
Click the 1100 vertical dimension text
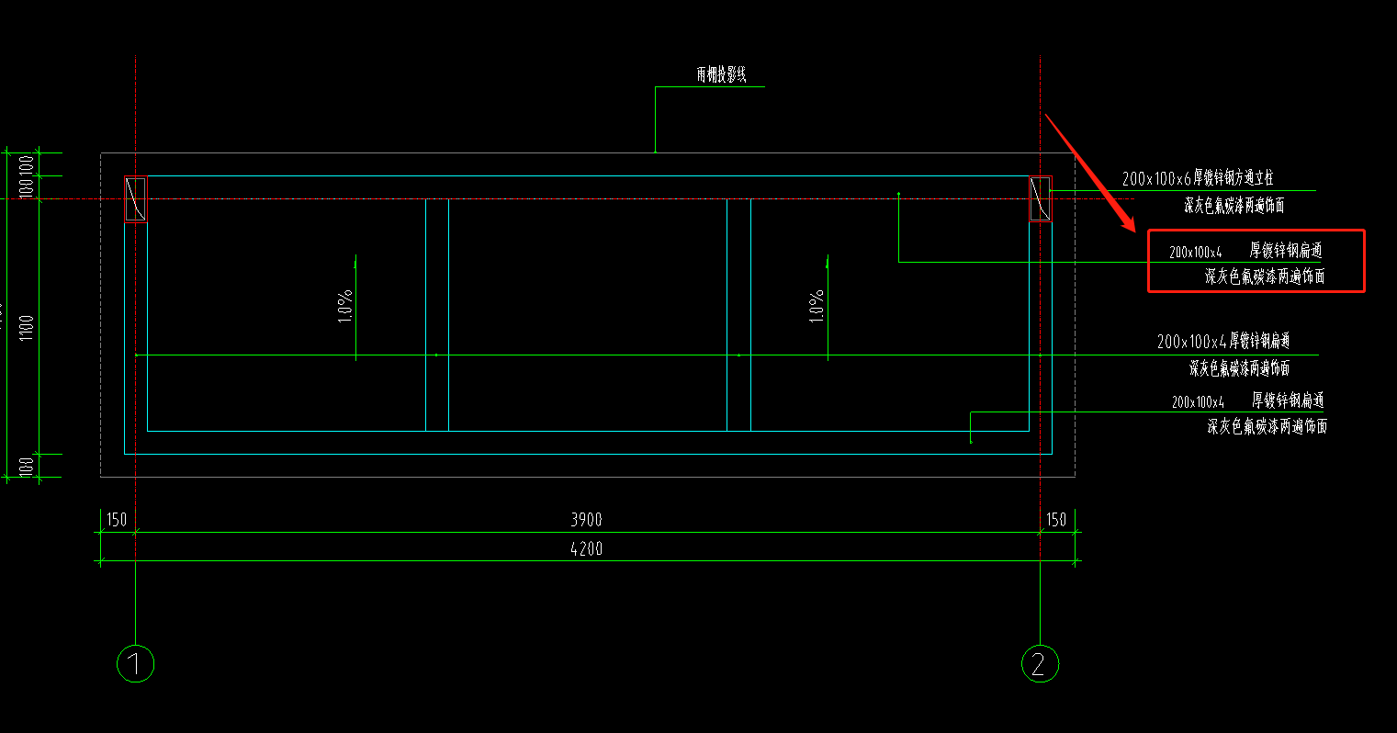(27, 326)
